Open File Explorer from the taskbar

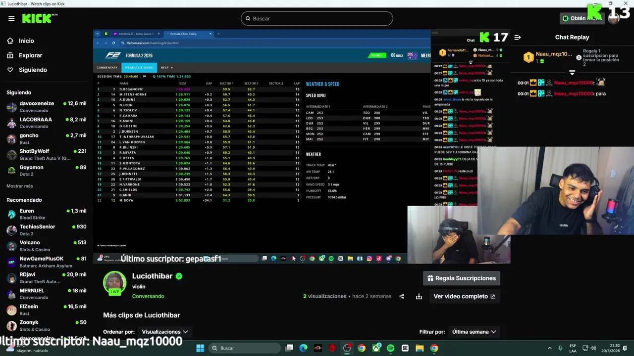pyautogui.click(x=420, y=348)
